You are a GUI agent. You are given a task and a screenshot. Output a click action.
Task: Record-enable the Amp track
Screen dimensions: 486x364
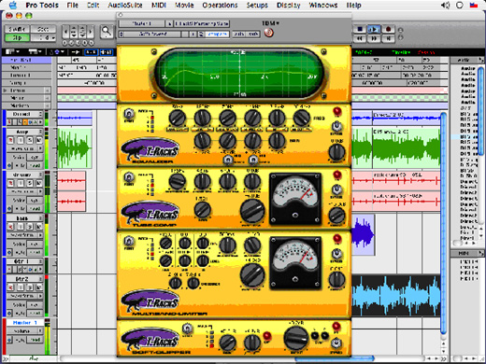point(10,140)
